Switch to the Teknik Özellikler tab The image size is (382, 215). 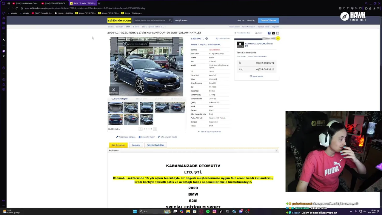click(x=155, y=145)
